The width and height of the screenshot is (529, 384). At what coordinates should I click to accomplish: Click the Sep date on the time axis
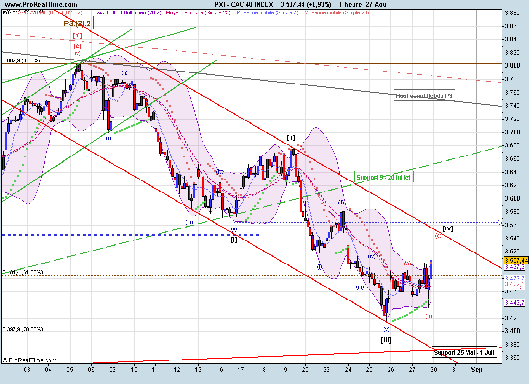(x=476, y=369)
